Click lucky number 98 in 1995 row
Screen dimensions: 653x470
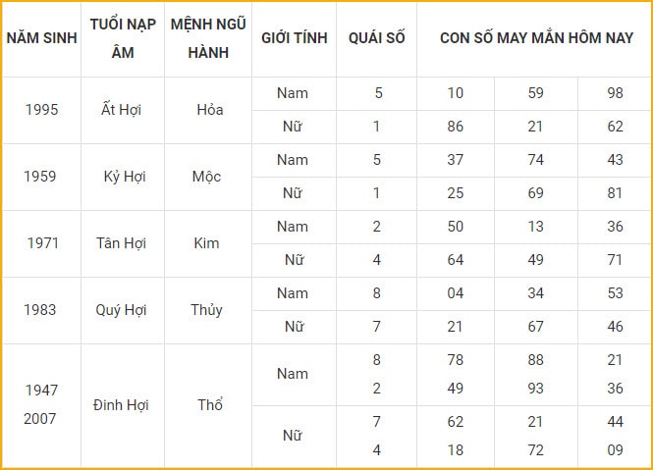coord(615,93)
